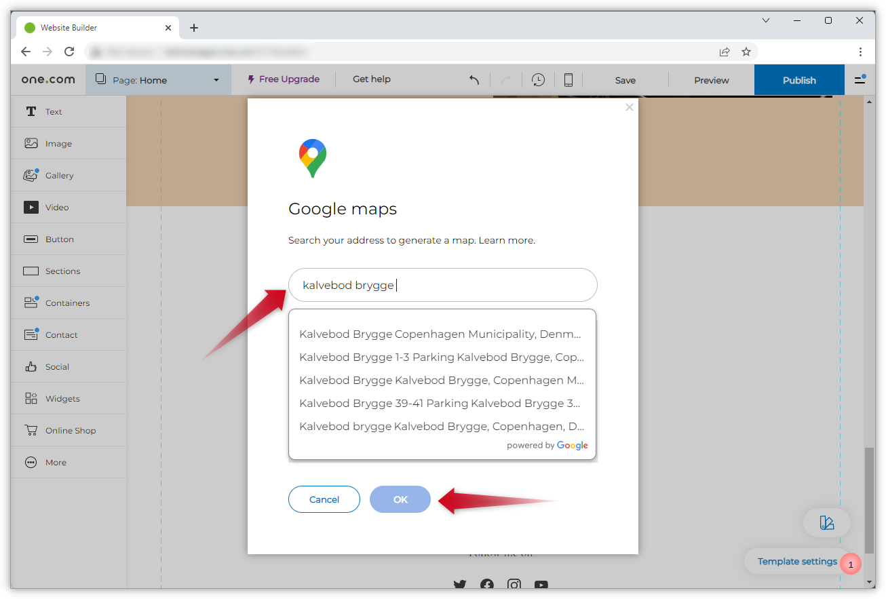
Task: Open the browser tab search chevron
Action: pyautogui.click(x=766, y=20)
